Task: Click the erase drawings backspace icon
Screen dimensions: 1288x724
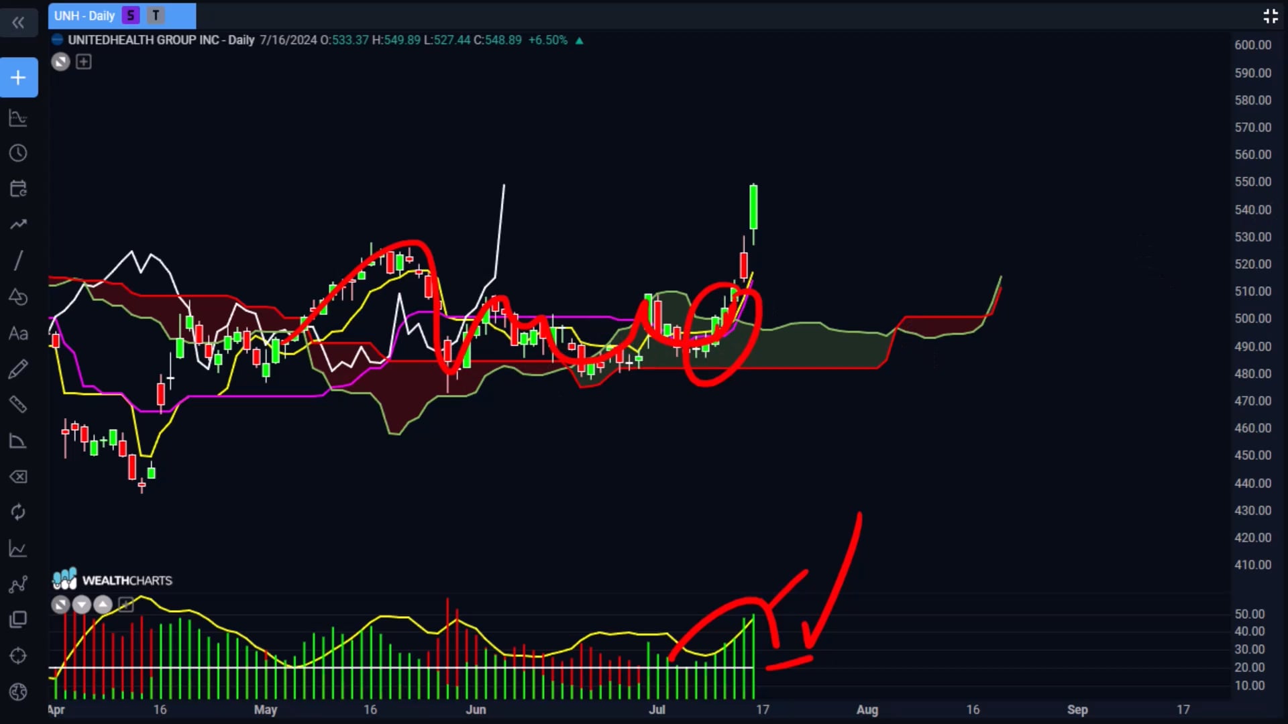Action: (18, 477)
